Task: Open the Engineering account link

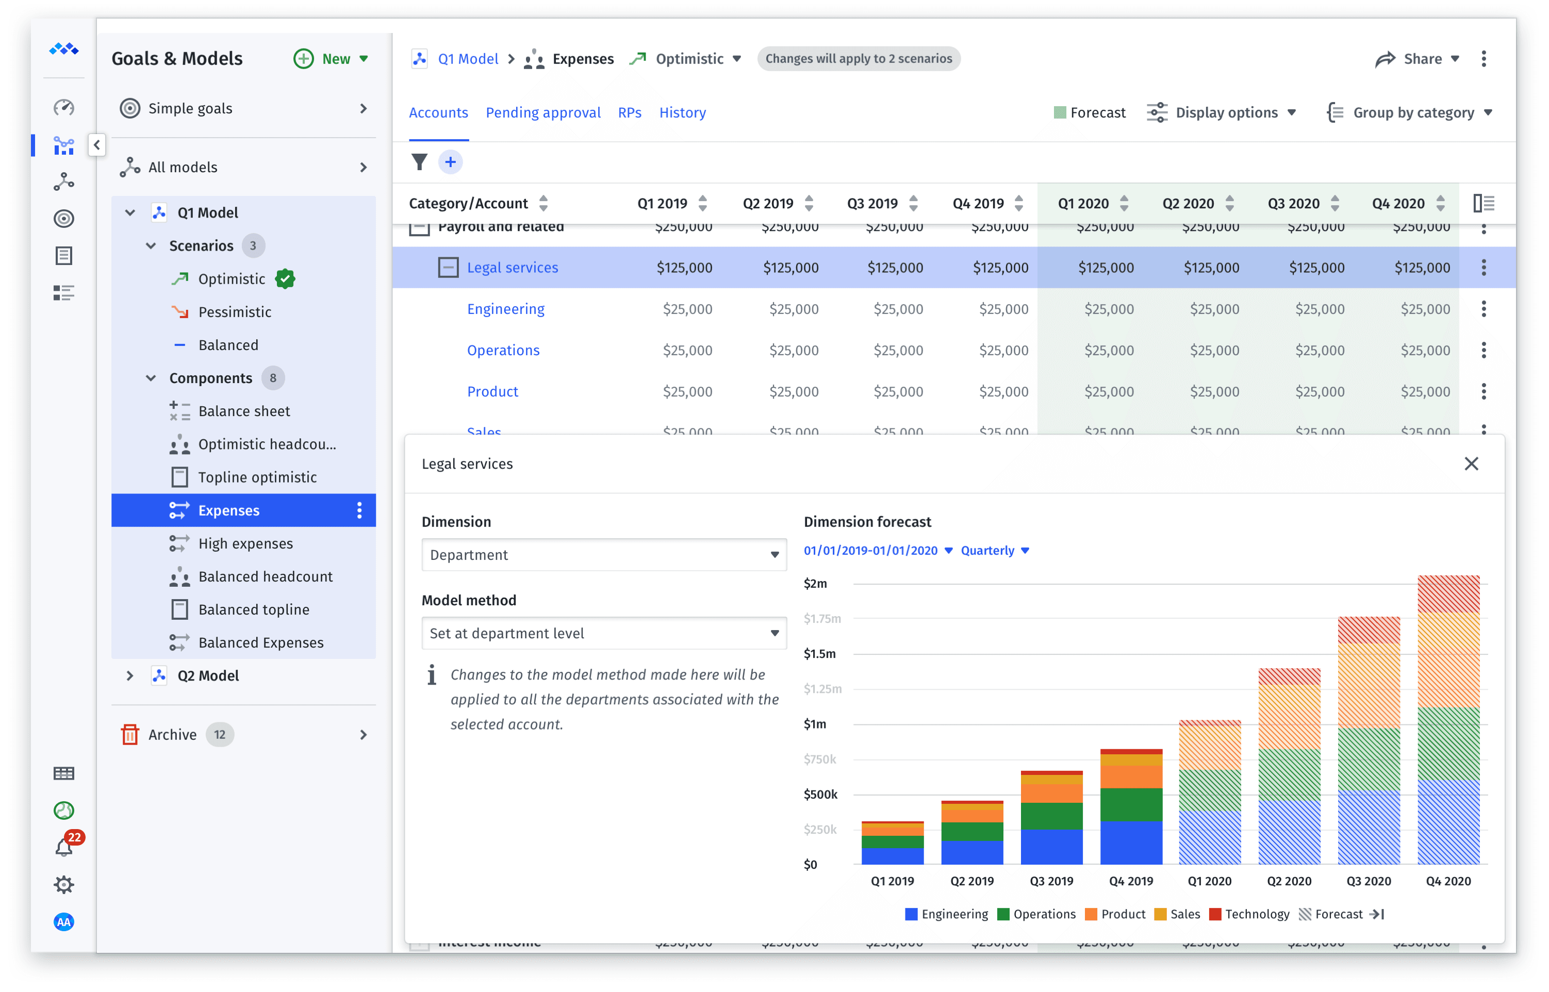Action: coord(506,309)
